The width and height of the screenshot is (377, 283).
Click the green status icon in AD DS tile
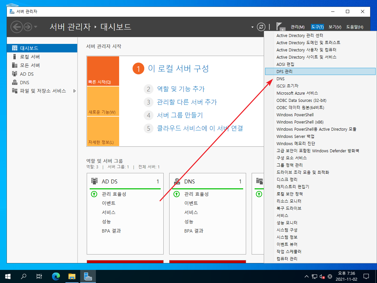94,194
